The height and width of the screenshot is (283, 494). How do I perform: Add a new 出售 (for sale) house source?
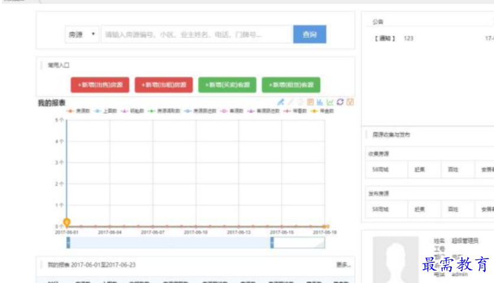tap(100, 85)
